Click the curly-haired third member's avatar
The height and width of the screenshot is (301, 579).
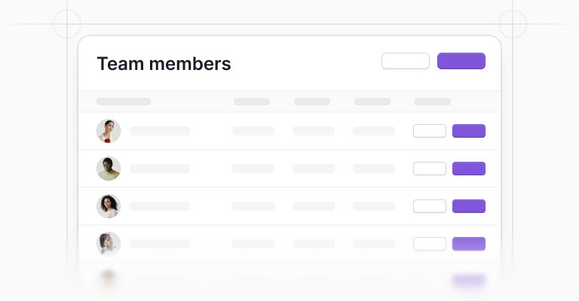(x=109, y=206)
